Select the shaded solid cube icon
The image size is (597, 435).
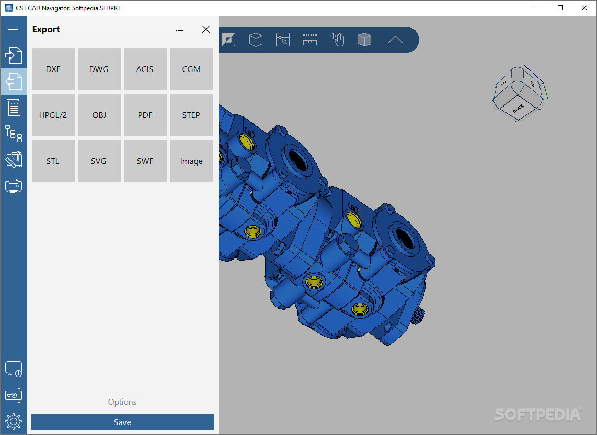click(x=364, y=40)
